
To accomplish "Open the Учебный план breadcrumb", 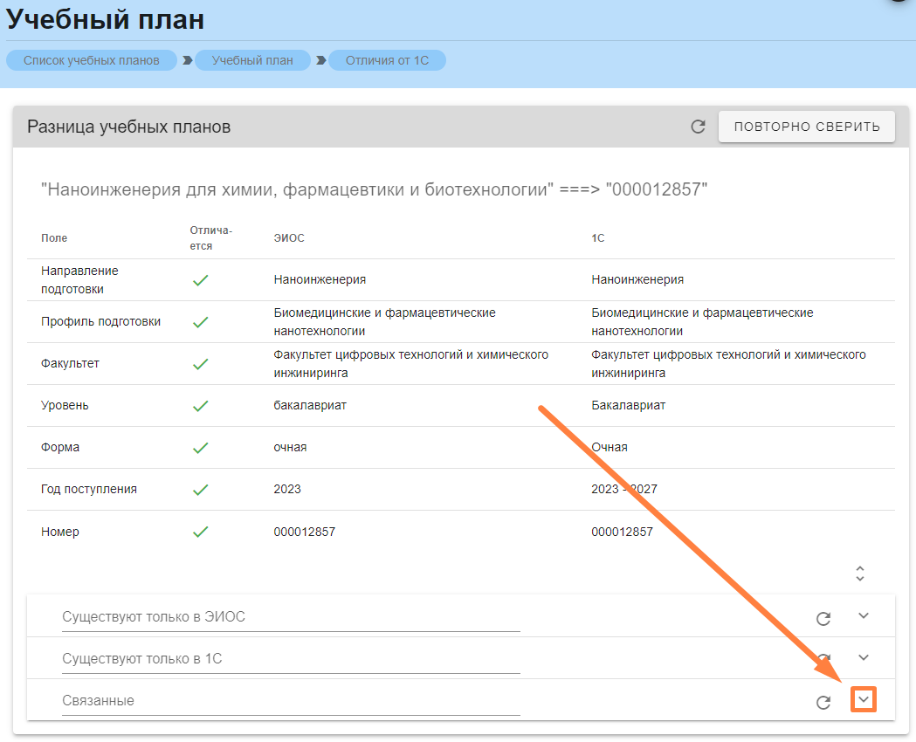I will pyautogui.click(x=252, y=60).
